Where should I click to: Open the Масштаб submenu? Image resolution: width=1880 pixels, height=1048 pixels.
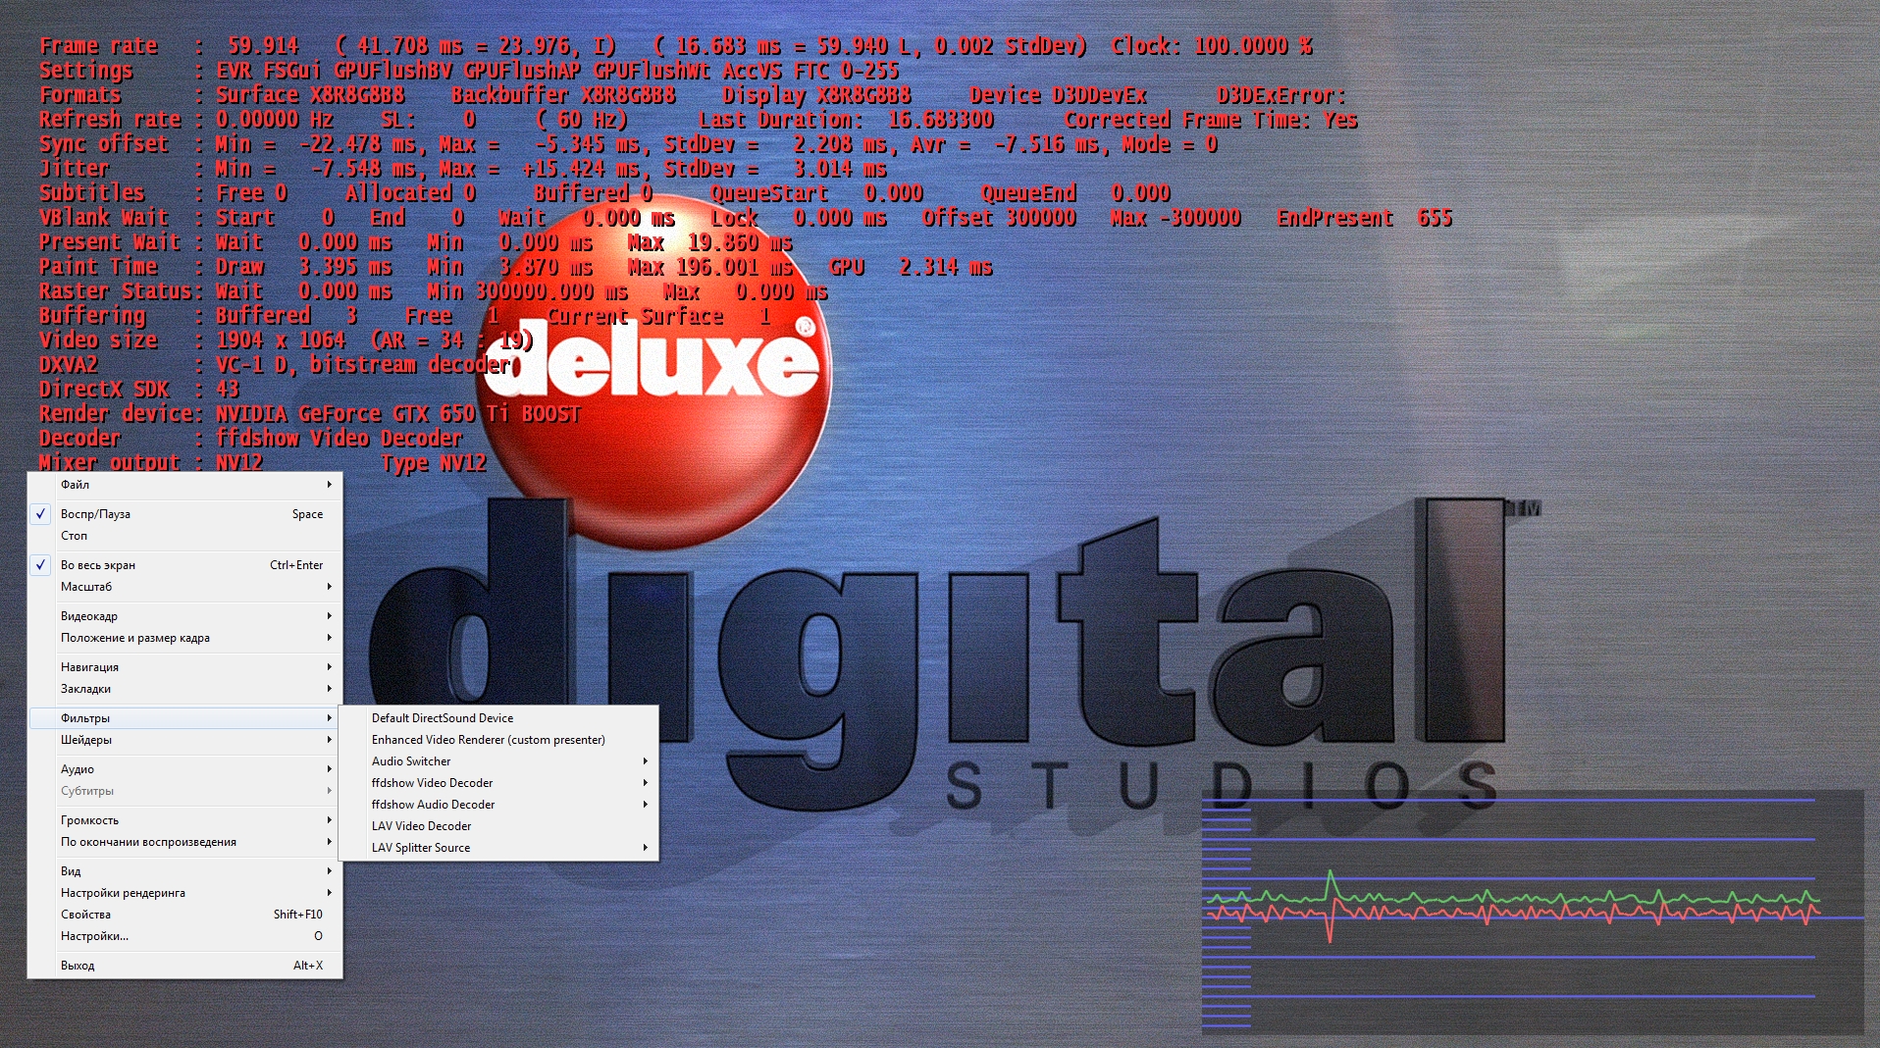tap(86, 587)
